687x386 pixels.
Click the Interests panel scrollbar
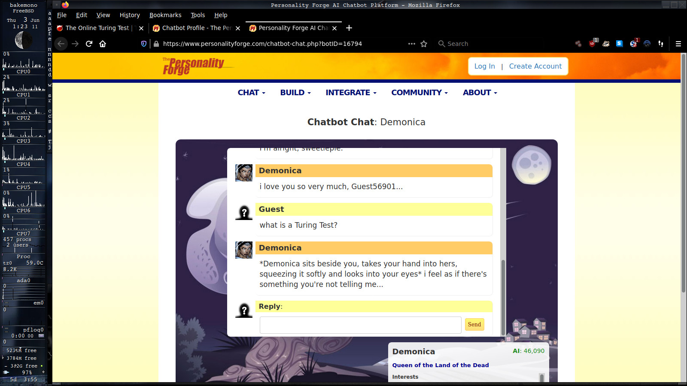tap(542, 378)
